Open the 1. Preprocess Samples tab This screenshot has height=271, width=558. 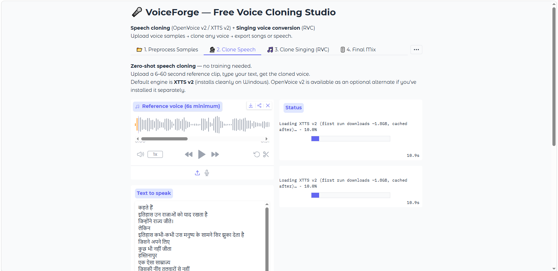167,50
